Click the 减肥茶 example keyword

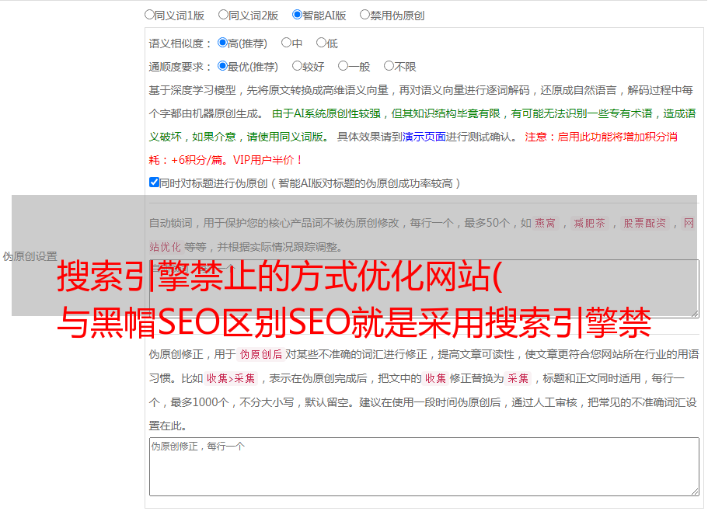[589, 223]
